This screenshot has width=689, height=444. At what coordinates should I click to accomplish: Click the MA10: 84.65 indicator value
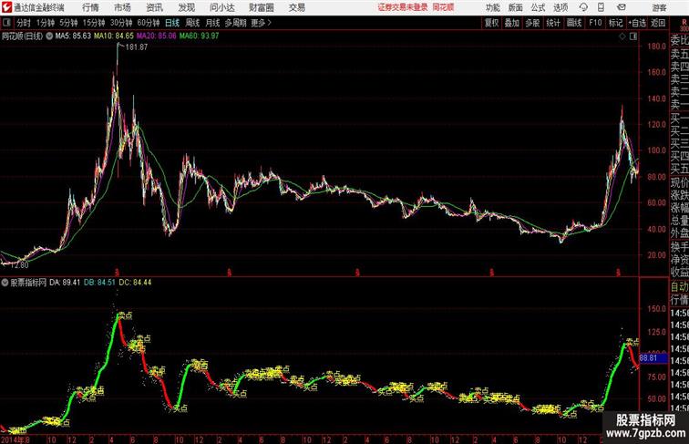pos(114,36)
